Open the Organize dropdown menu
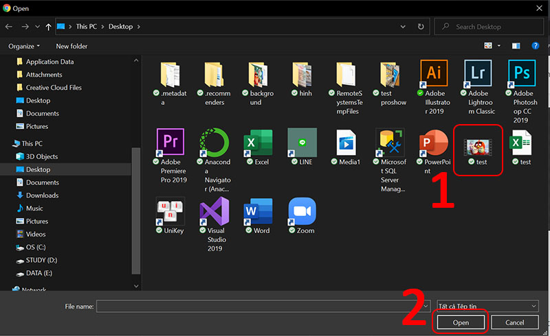Image resolution: width=550 pixels, height=336 pixels. coord(24,46)
